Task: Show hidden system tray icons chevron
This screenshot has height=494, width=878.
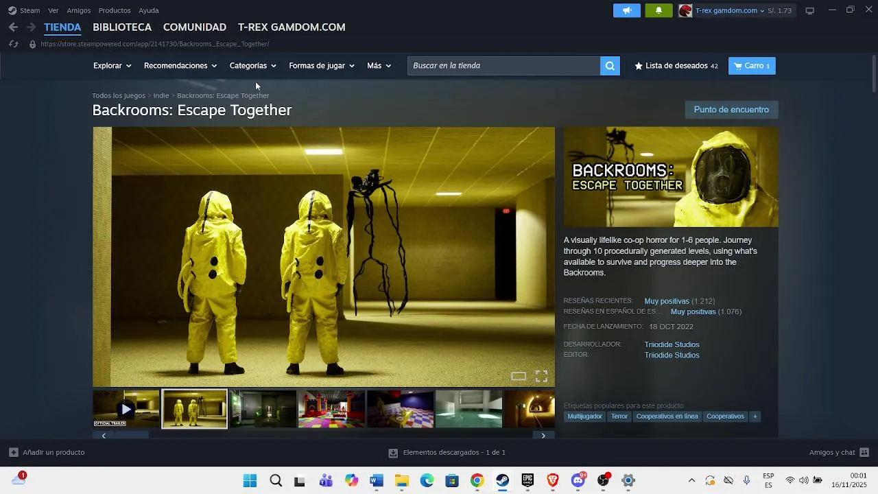Action: [x=691, y=480]
